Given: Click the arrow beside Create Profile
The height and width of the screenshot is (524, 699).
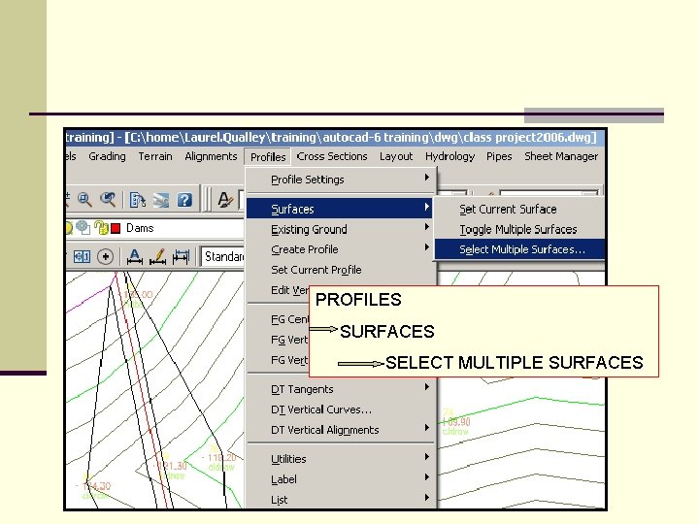Looking at the screenshot, I should (426, 246).
